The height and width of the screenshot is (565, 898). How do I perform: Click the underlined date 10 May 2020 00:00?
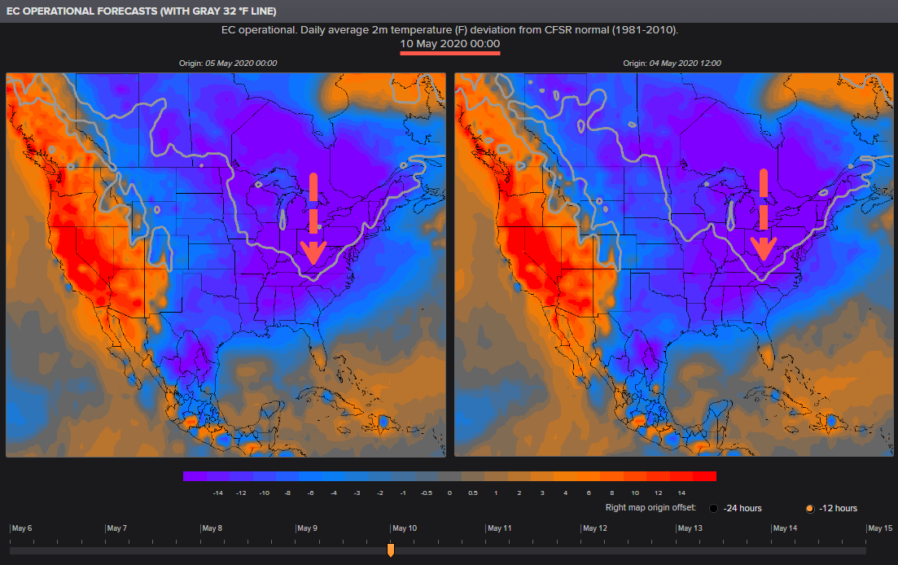tap(449, 43)
